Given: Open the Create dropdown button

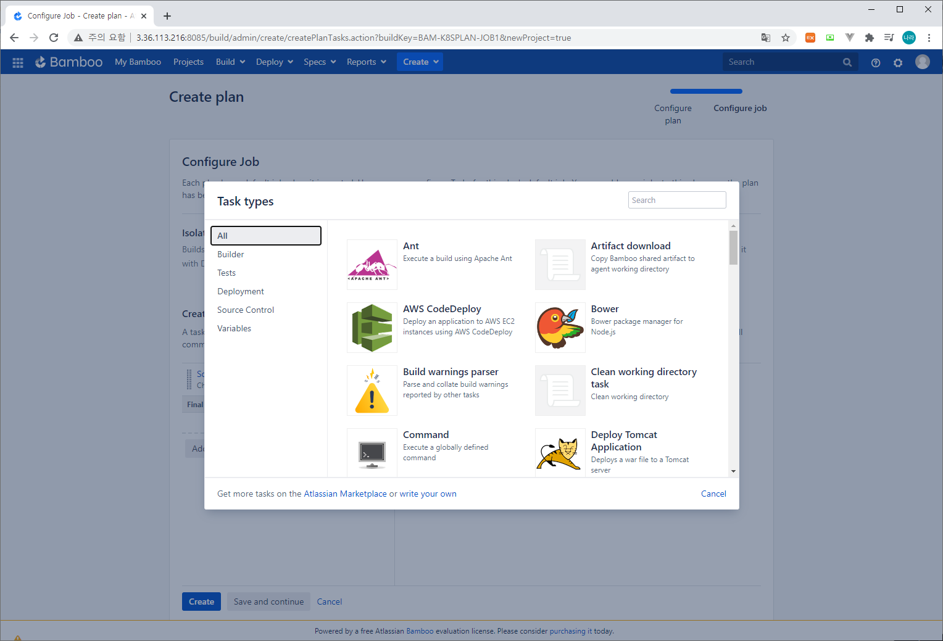Looking at the screenshot, I should point(420,62).
